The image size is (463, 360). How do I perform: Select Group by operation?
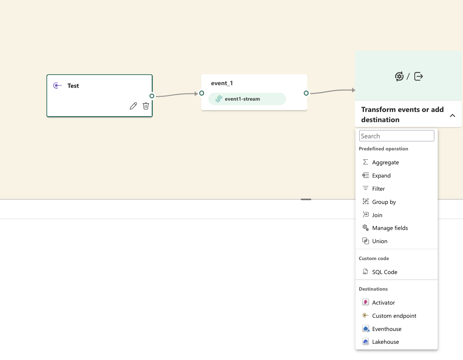tap(384, 202)
